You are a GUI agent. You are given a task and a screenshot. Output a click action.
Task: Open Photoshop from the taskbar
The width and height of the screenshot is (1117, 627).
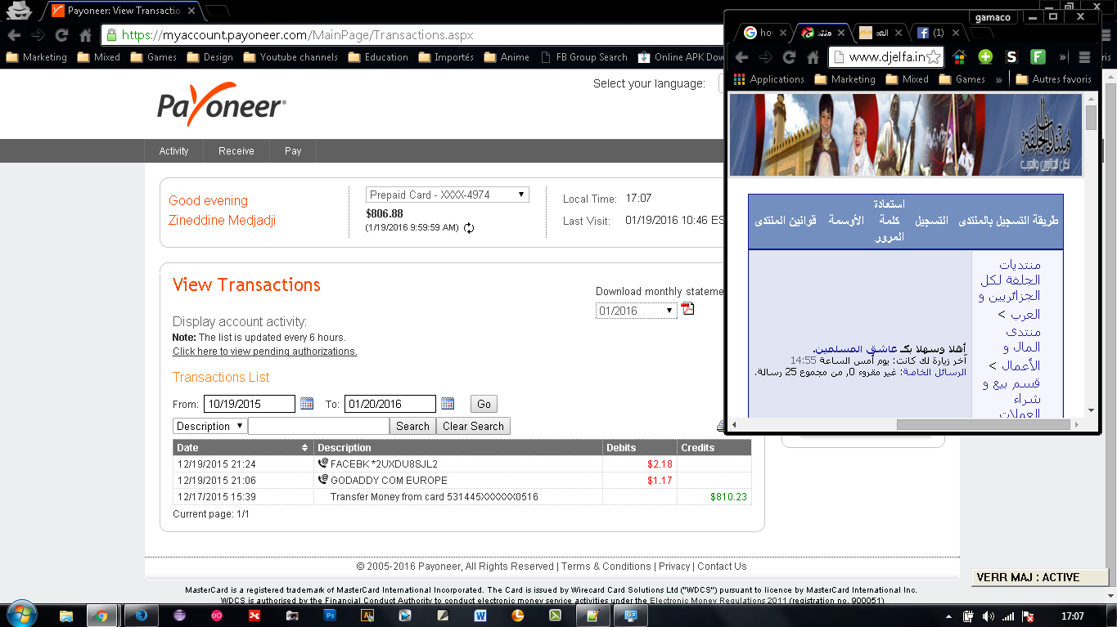pos(331,616)
